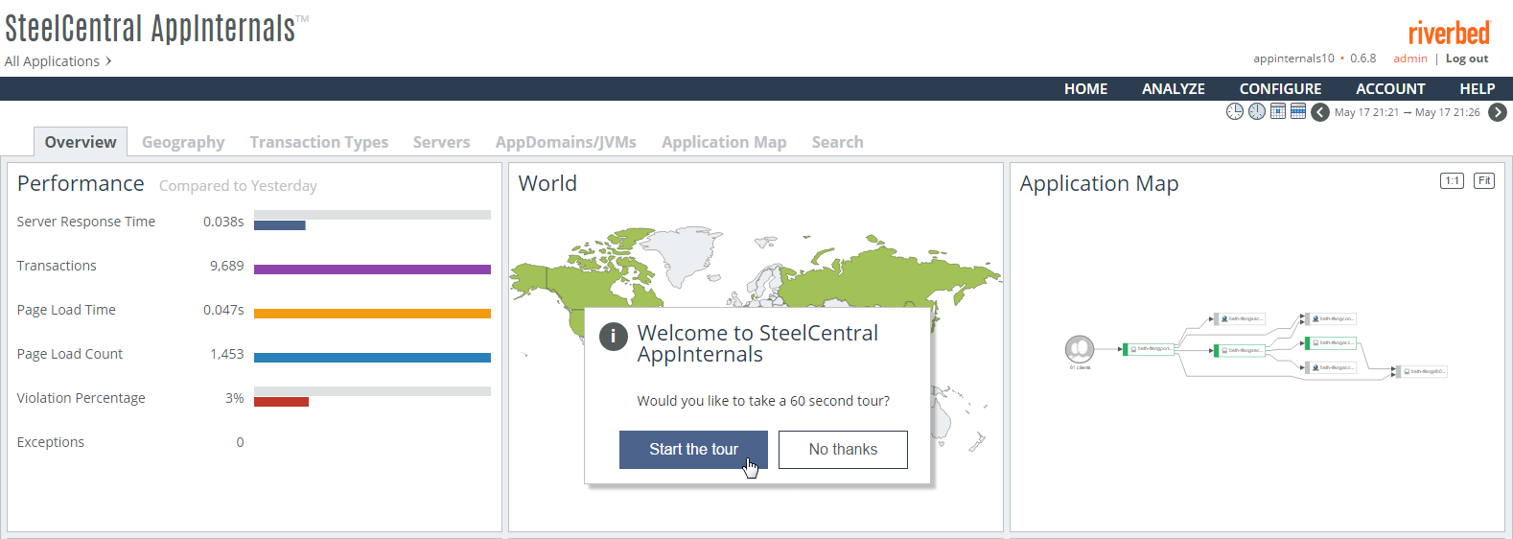Click the red Violation Percentage bar
Viewport: 1513px width, 539px height.
click(x=281, y=402)
